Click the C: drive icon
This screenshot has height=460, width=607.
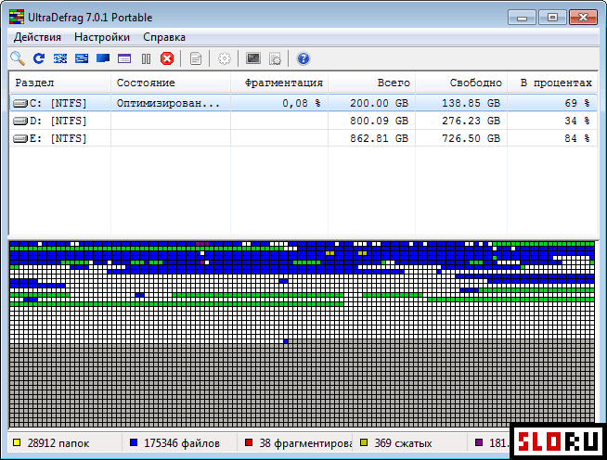[x=20, y=103]
